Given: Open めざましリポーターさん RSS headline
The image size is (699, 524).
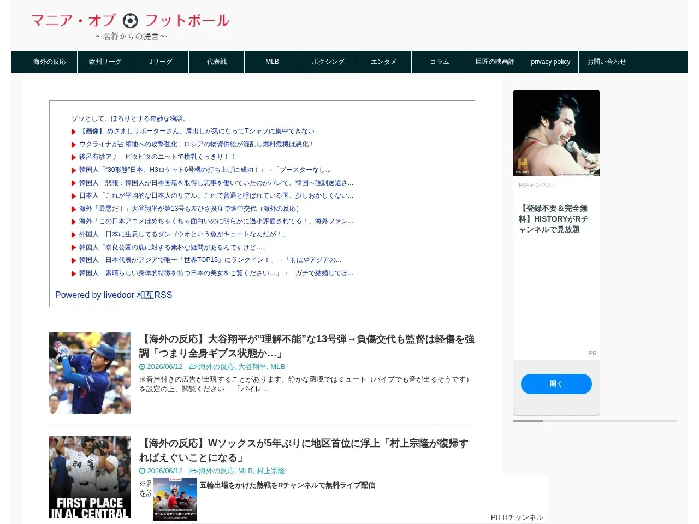Looking at the screenshot, I should click(197, 131).
